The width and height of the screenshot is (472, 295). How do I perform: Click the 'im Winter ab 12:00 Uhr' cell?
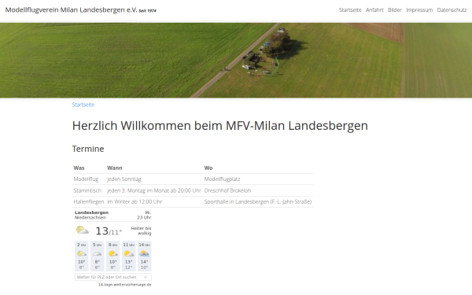pos(135,201)
